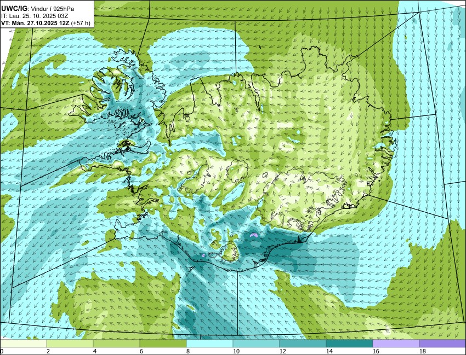Click the legend value '0'
Screen dimensions: 466x355
pyautogui.click(x=2, y=351)
